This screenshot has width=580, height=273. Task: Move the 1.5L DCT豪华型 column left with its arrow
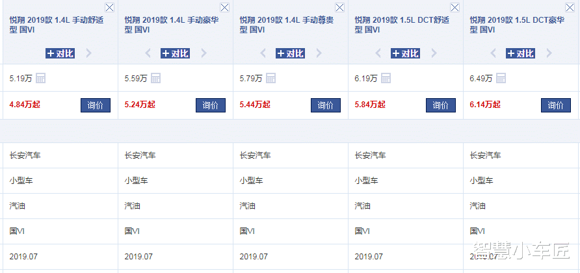493,53
